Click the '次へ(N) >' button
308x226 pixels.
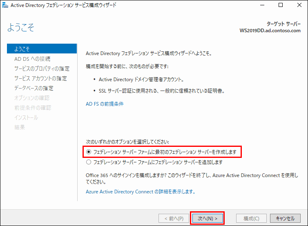(x=208, y=218)
